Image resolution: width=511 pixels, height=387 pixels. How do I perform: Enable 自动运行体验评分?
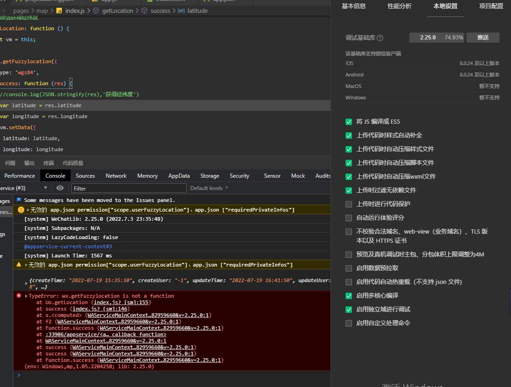tap(349, 218)
